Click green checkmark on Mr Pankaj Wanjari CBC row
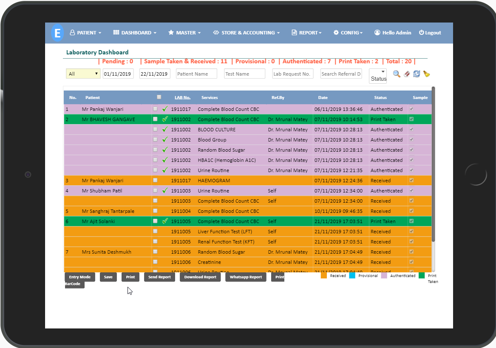496x348 pixels. tap(165, 109)
